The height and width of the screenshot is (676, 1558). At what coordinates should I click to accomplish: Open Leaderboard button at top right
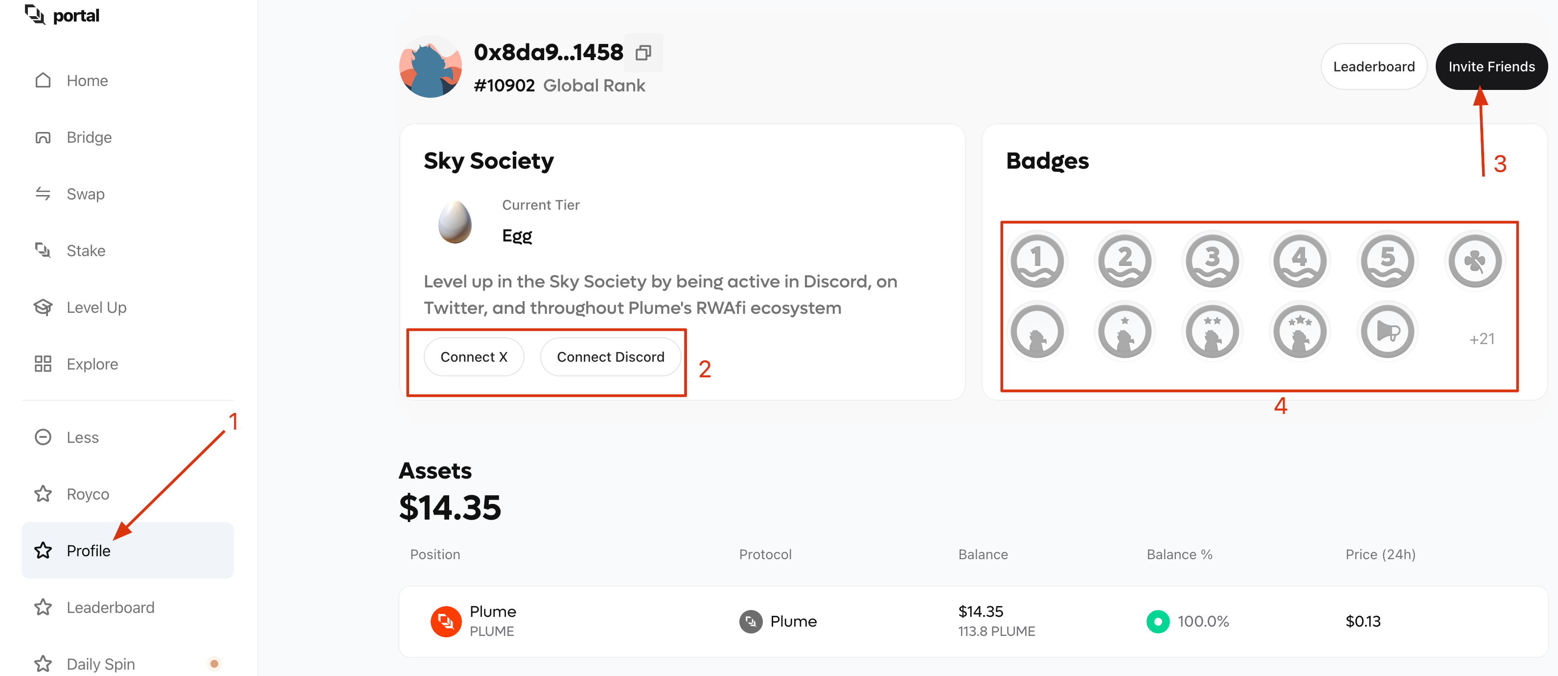(x=1374, y=66)
